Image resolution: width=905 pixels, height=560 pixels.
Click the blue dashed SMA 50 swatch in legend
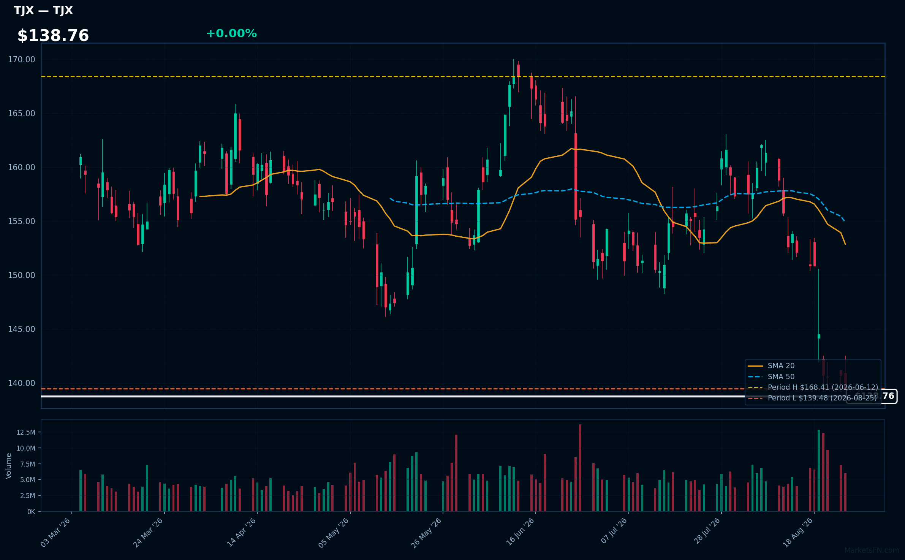[x=755, y=377]
